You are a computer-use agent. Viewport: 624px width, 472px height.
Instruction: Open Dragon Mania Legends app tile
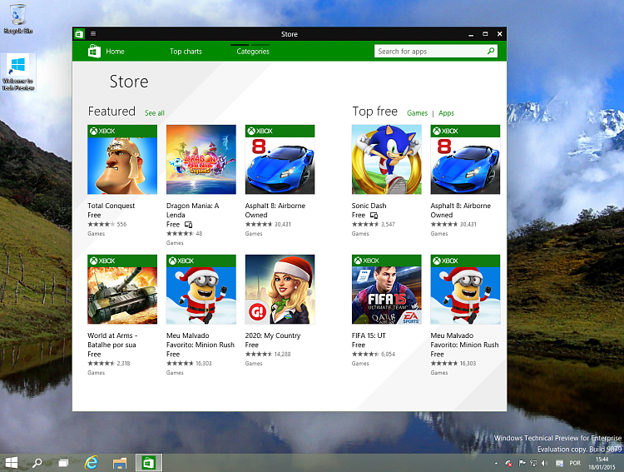click(x=201, y=159)
